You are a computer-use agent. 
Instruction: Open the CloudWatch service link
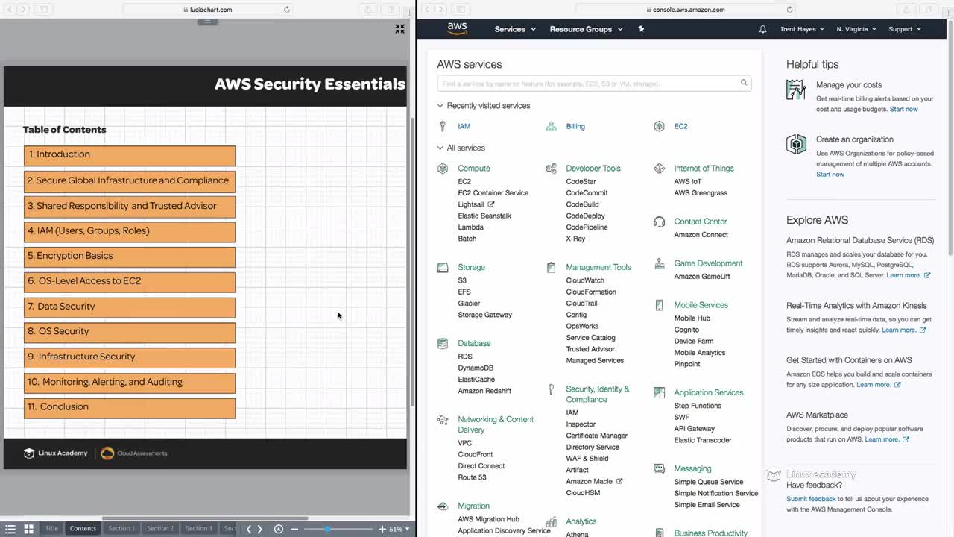[x=585, y=280]
